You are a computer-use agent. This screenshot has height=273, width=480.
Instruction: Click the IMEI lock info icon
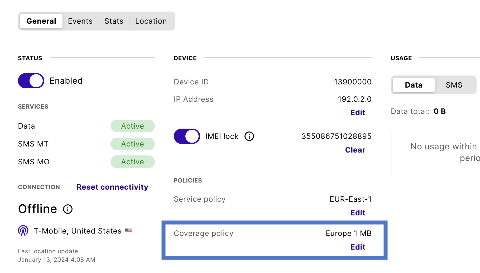pos(249,136)
